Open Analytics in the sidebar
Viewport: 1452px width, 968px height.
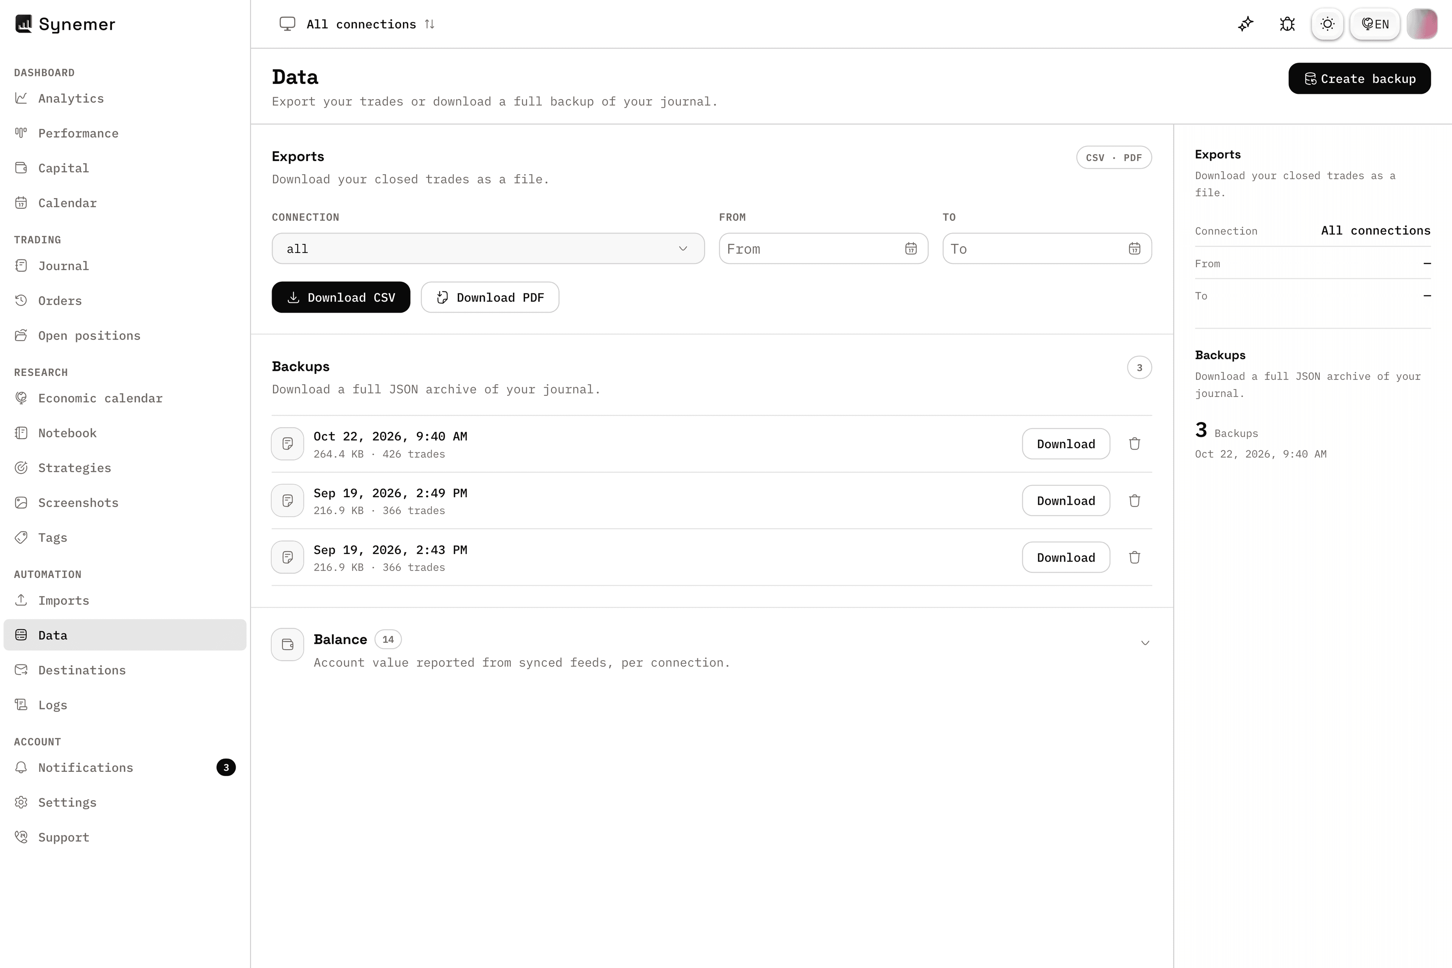point(125,98)
